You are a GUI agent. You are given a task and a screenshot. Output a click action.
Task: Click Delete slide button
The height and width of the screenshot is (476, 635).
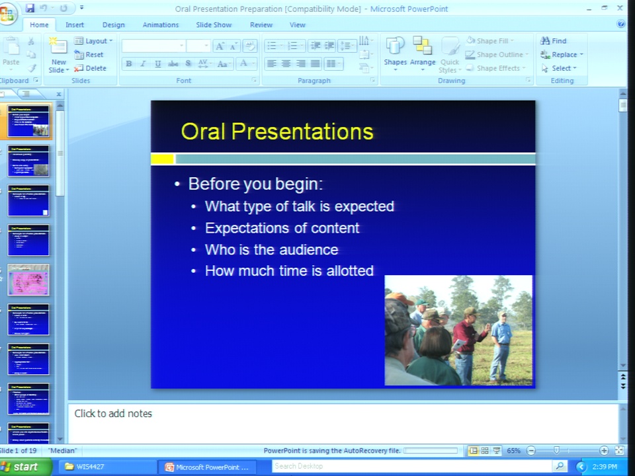click(x=90, y=68)
